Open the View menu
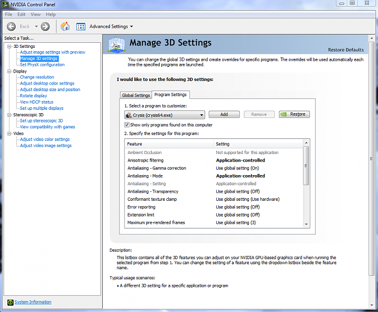The width and height of the screenshot is (378, 312). click(x=35, y=15)
